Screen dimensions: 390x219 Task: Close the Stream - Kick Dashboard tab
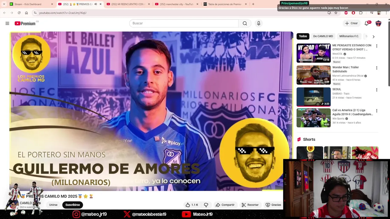pos(52,4)
